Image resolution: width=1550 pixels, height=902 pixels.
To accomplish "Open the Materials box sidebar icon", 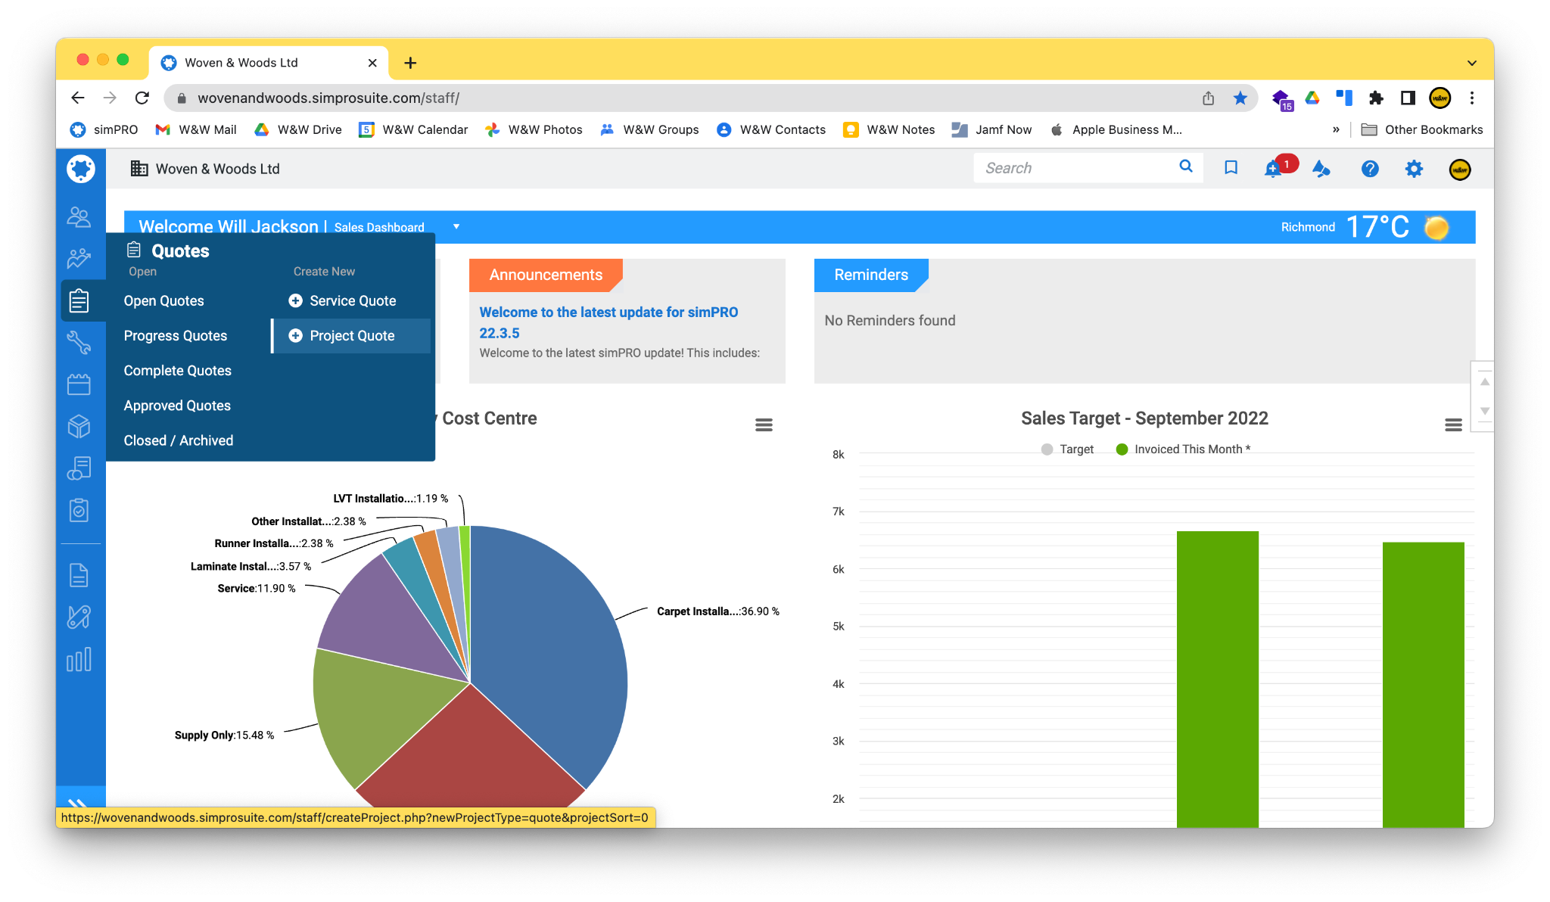I will point(79,427).
